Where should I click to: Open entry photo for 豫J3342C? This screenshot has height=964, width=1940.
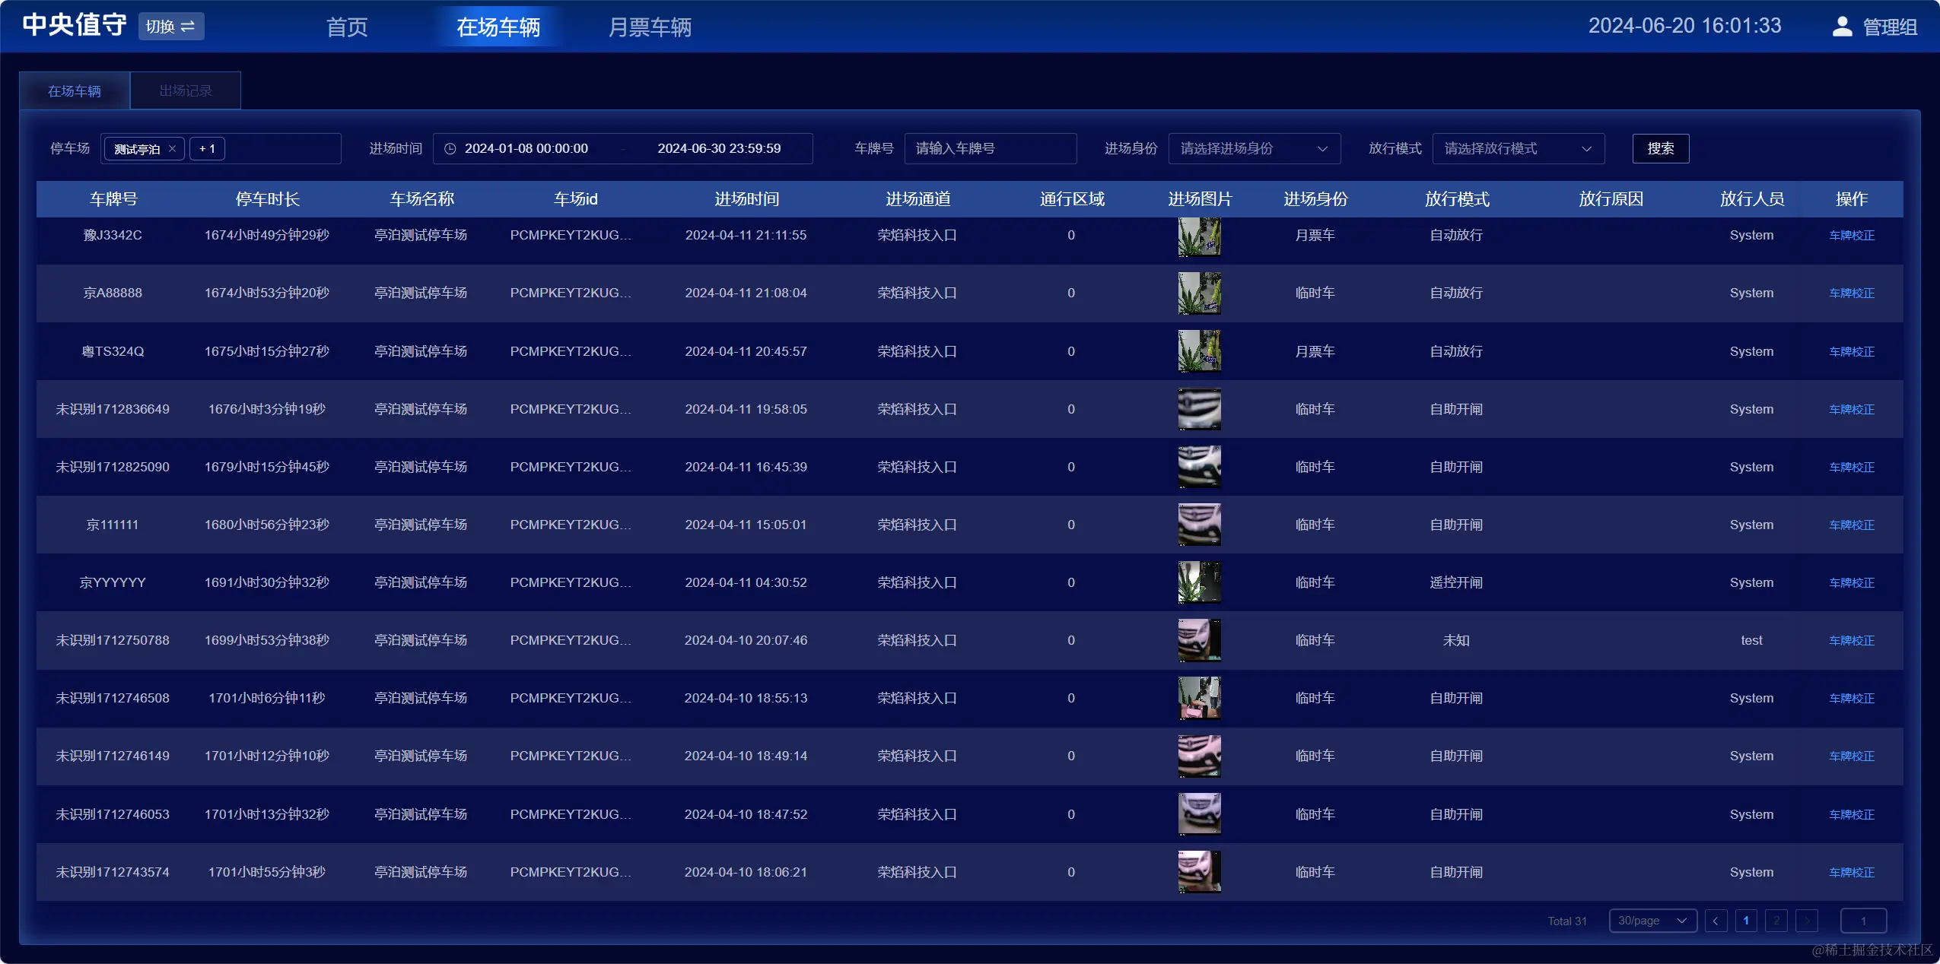(x=1199, y=236)
